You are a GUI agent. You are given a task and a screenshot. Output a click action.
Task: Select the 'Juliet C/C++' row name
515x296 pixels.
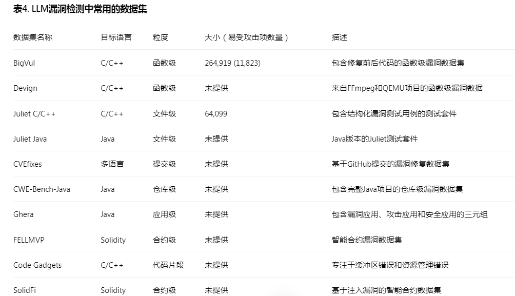(x=34, y=114)
